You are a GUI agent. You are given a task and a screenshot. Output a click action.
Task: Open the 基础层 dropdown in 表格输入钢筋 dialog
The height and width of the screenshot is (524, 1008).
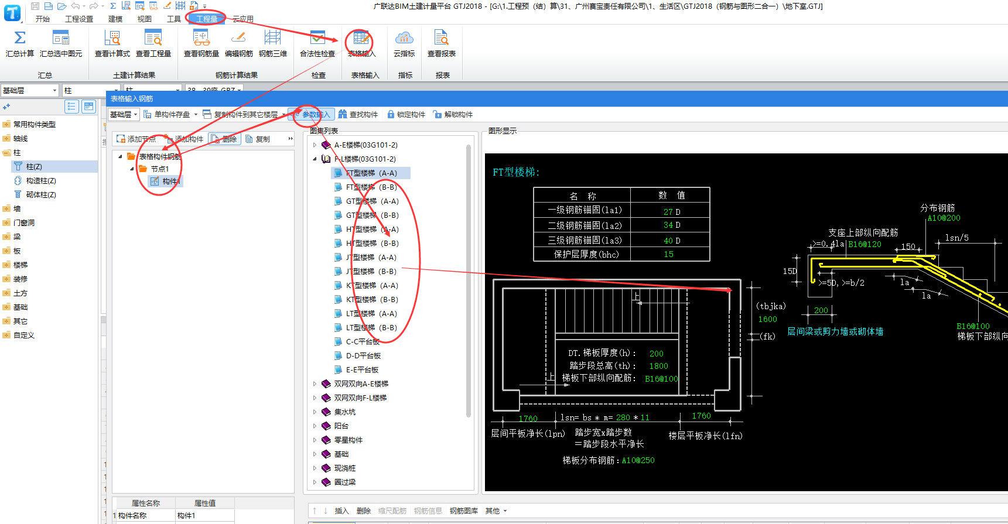[x=124, y=114]
